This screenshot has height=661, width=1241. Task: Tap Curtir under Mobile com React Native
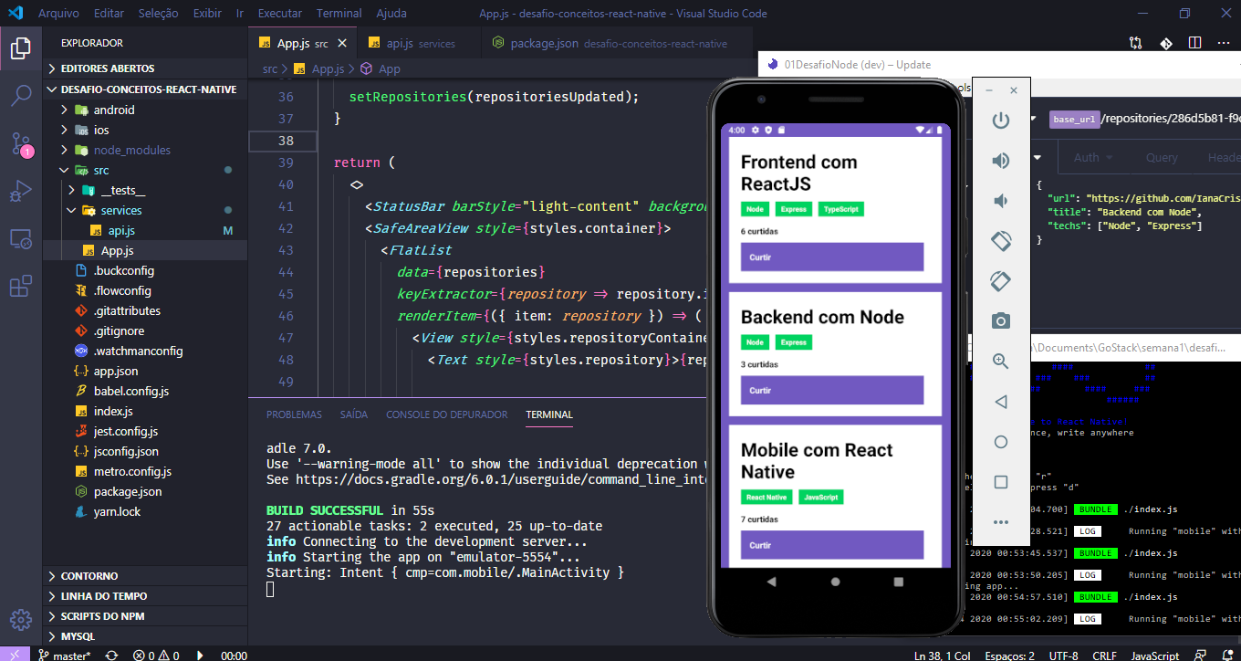tap(832, 545)
